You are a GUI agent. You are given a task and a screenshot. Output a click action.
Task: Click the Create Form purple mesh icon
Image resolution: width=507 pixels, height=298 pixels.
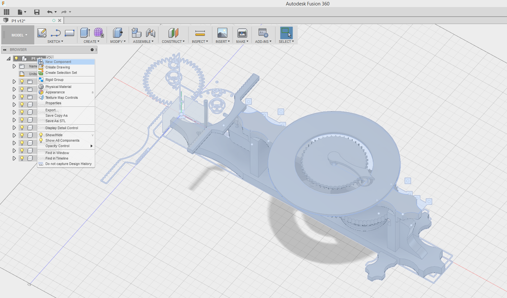pos(99,33)
